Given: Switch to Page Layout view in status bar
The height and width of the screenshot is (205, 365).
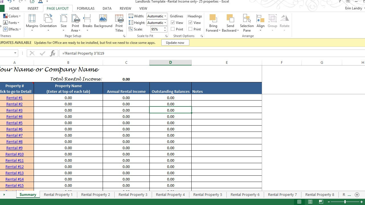Looking at the screenshot, I should tap(310, 202).
